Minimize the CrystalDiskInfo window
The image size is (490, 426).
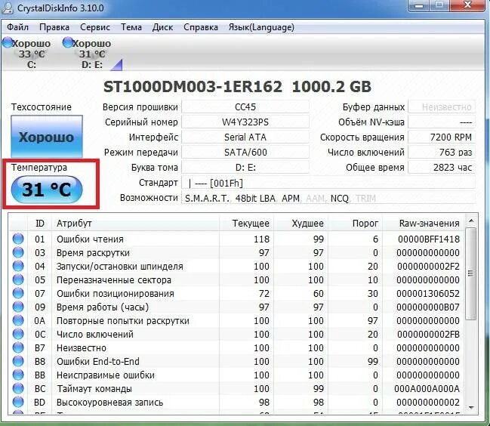(419, 5)
